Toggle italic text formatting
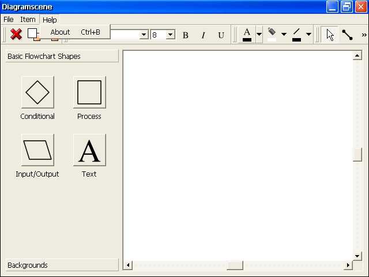 [x=203, y=35]
